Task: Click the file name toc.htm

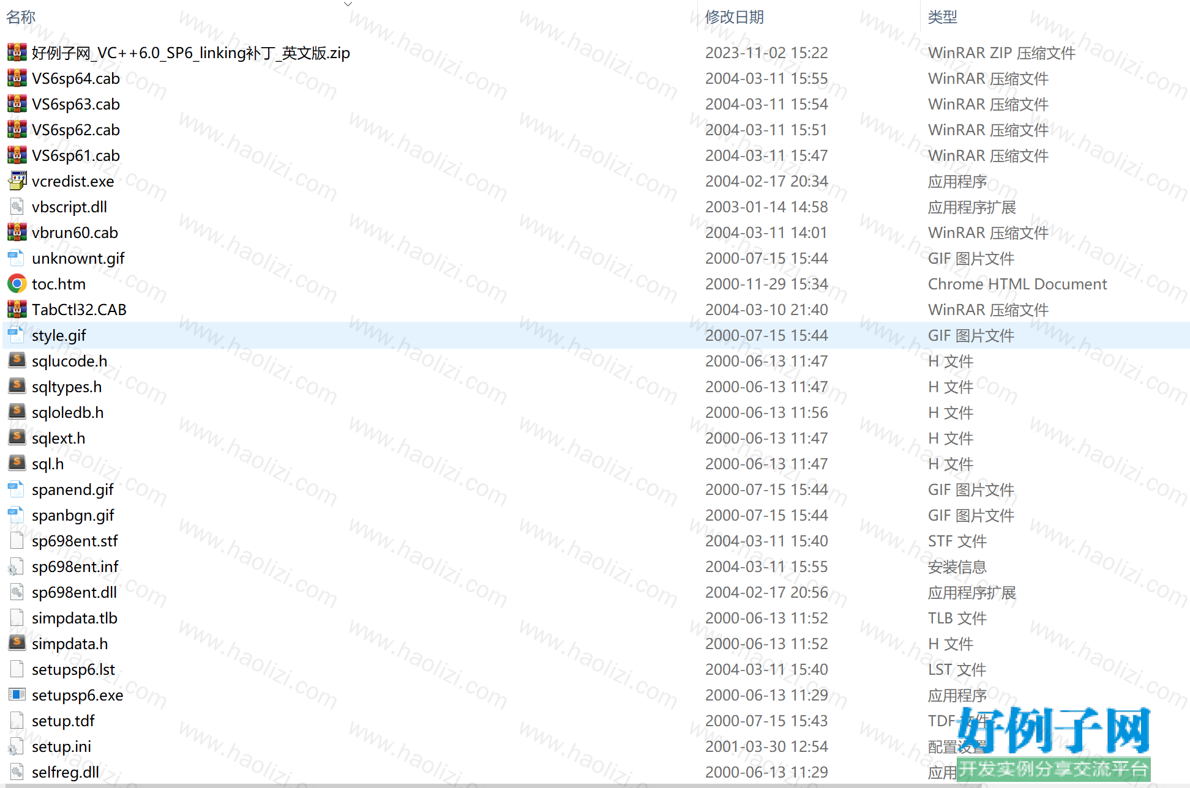Action: (59, 284)
